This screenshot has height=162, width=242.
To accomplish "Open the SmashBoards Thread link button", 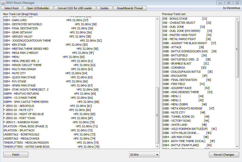I will (130, 8).
